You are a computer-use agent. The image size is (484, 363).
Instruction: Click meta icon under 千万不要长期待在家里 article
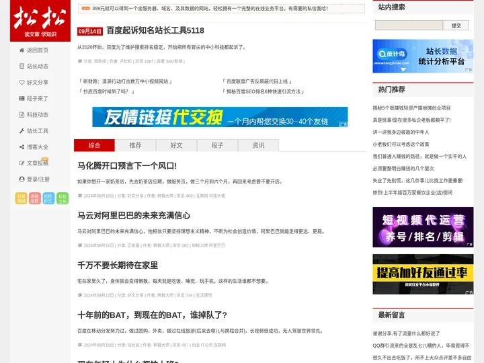coord(80,295)
